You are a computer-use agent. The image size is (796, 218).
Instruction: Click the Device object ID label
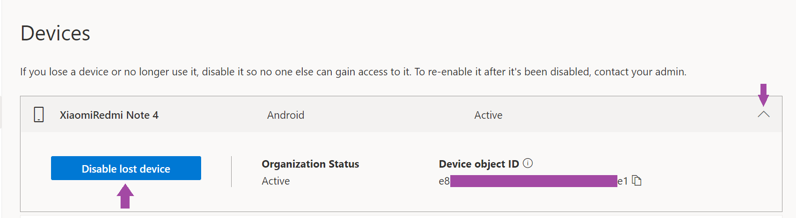tap(479, 164)
